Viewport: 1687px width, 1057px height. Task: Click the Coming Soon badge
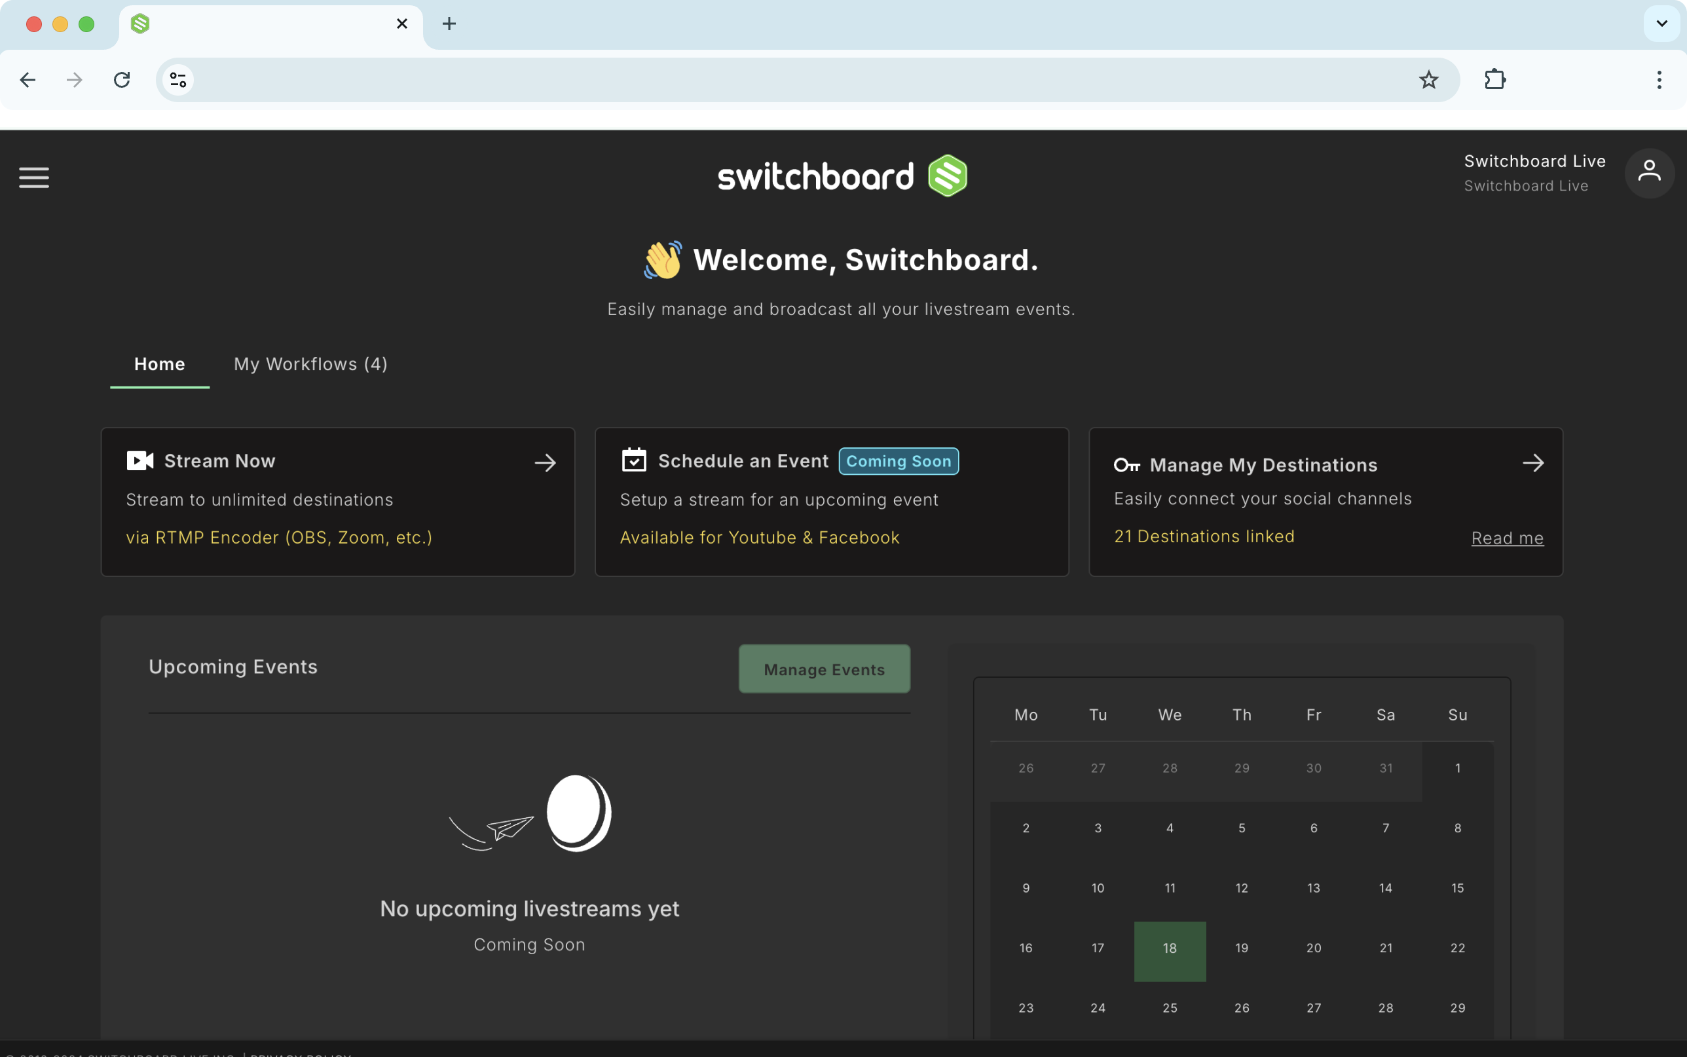898,460
